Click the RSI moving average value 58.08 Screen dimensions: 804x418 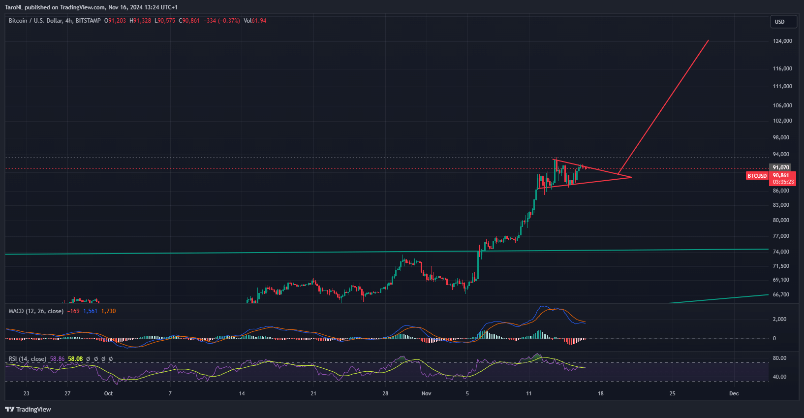(x=75, y=359)
